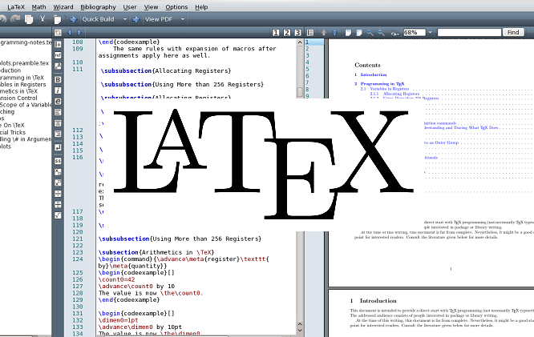
Task: Click the toggle-between-documents icon above editor
Action: coord(58,33)
